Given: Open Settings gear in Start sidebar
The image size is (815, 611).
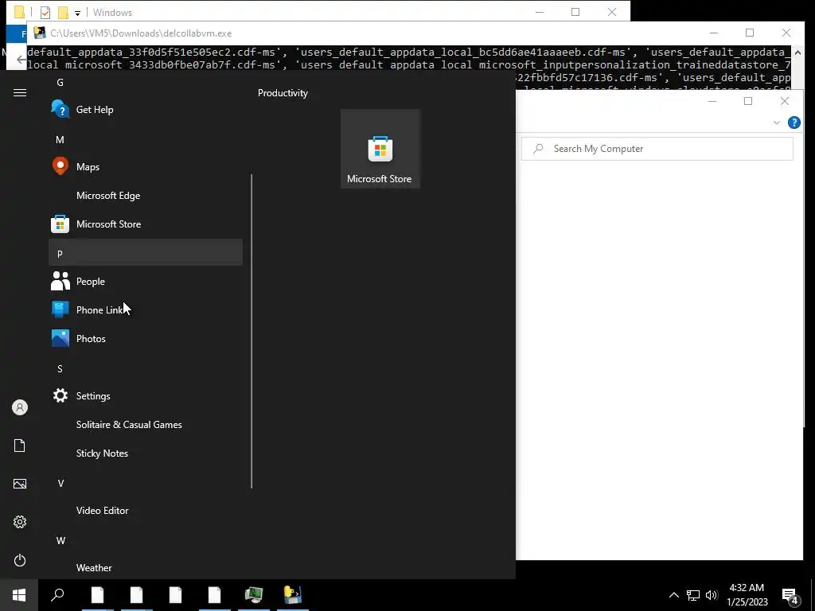Looking at the screenshot, I should (x=20, y=522).
